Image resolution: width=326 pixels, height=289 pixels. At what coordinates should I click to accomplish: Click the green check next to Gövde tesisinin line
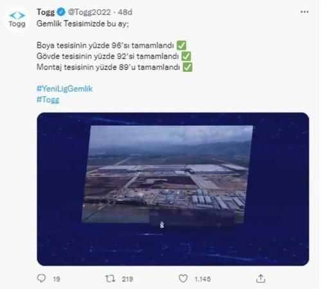pyautogui.click(x=186, y=57)
